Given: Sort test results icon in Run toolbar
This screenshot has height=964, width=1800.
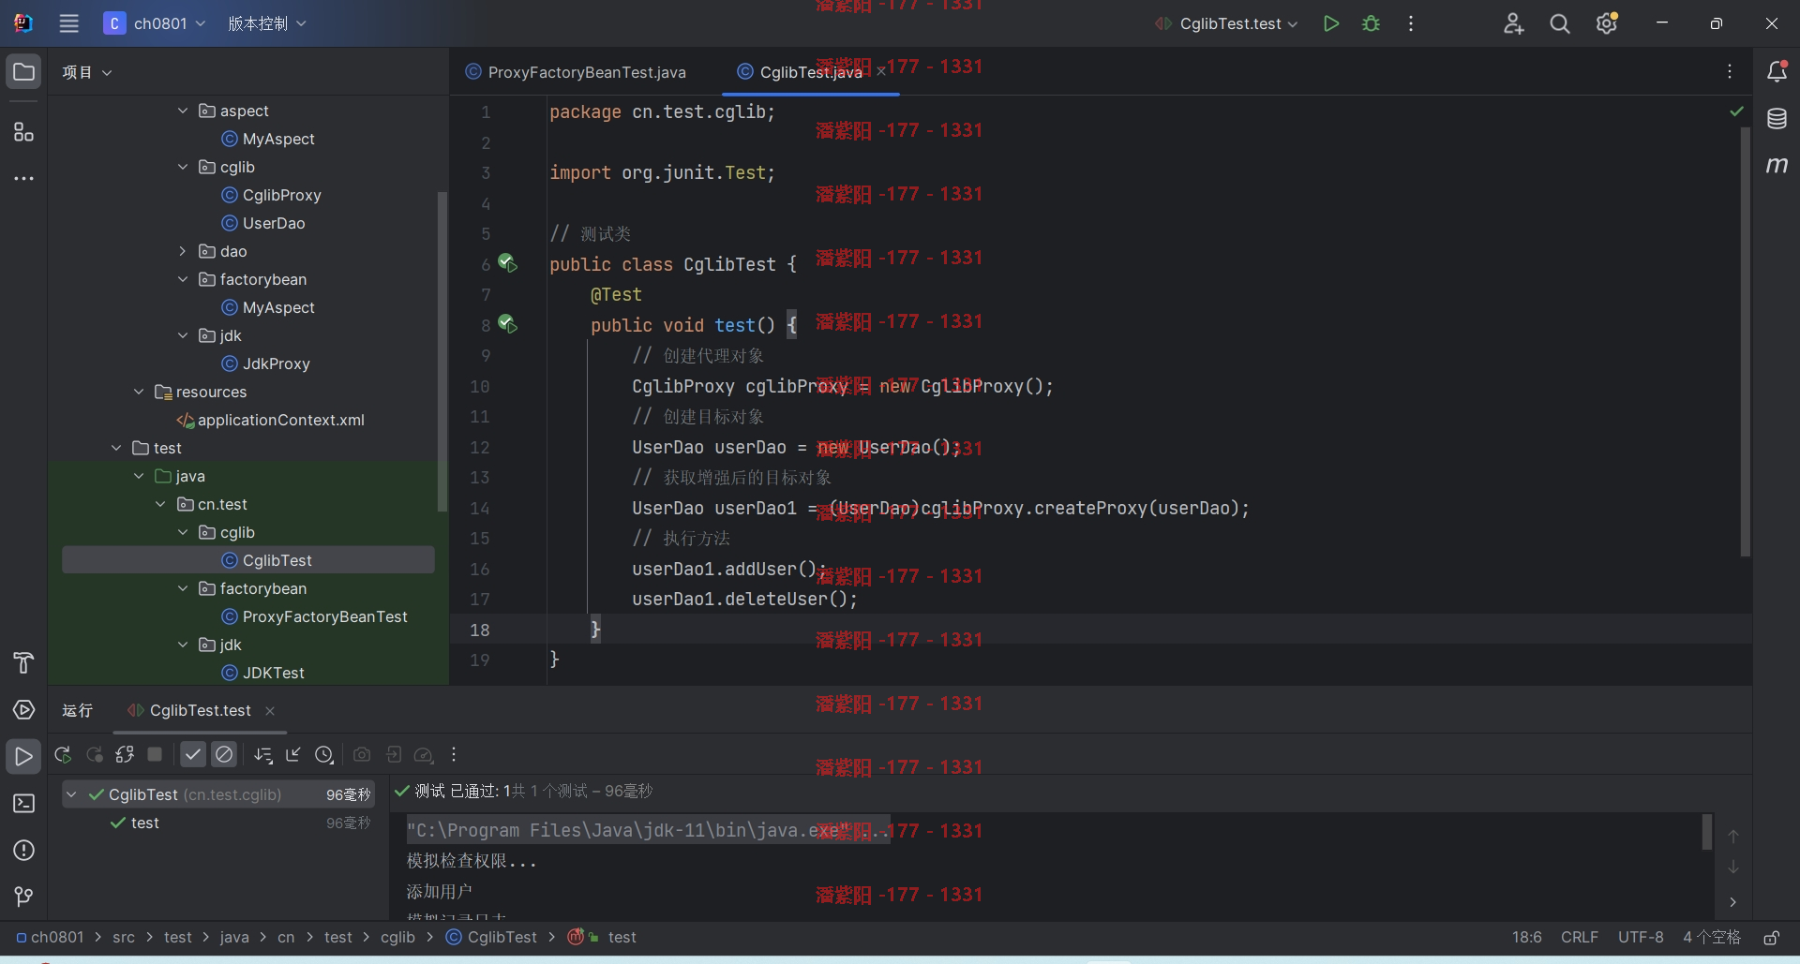Looking at the screenshot, I should 262,754.
